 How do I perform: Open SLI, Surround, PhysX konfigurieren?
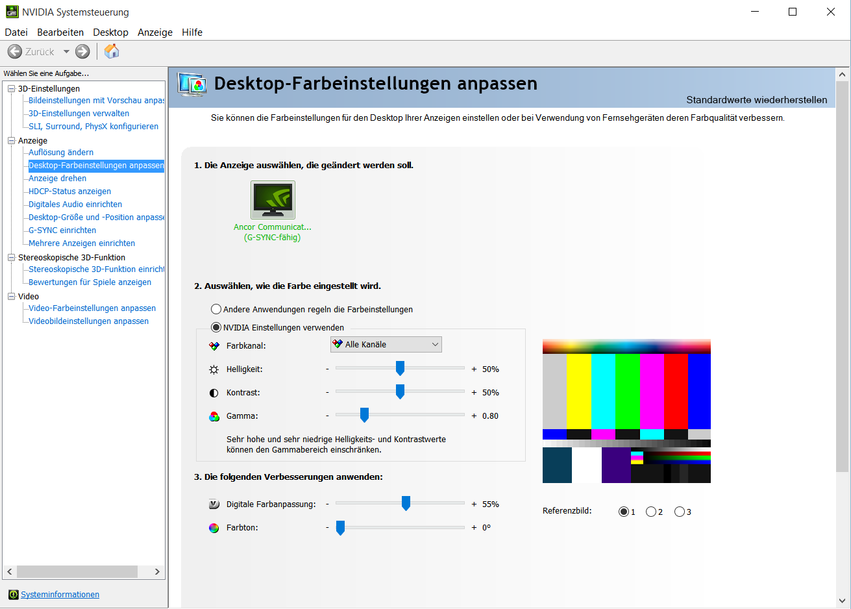point(93,127)
